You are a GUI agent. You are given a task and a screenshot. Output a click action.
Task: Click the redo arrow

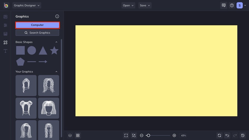click(235, 136)
